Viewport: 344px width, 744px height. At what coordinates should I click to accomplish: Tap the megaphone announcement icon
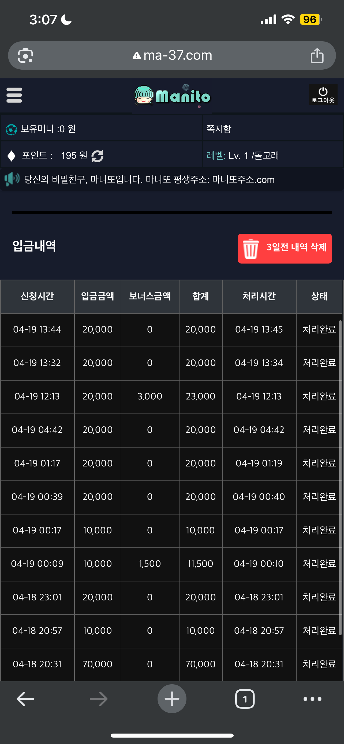pos(12,179)
